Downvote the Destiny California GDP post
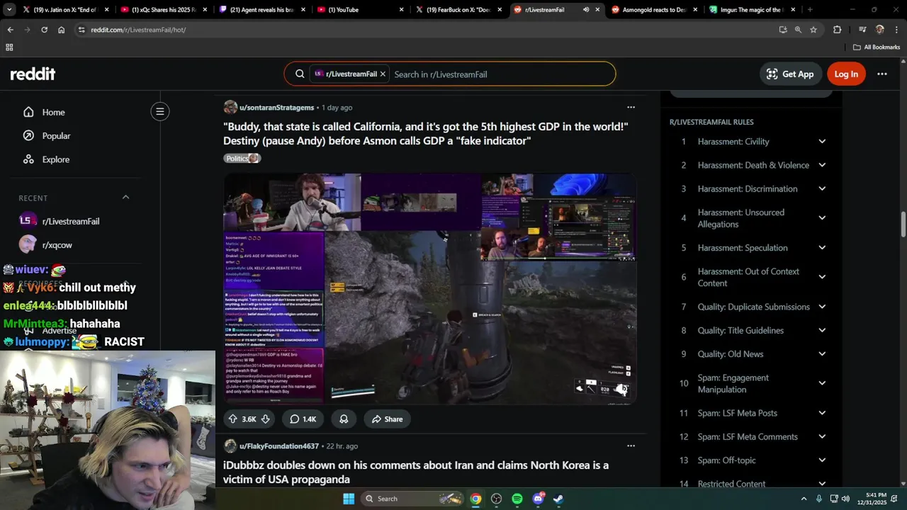 pos(265,419)
